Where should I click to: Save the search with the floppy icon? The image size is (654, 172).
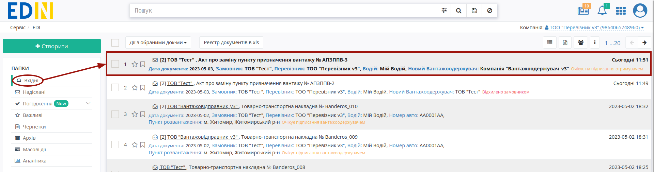tap(474, 11)
